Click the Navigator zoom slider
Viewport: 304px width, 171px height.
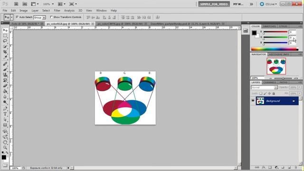[283, 78]
